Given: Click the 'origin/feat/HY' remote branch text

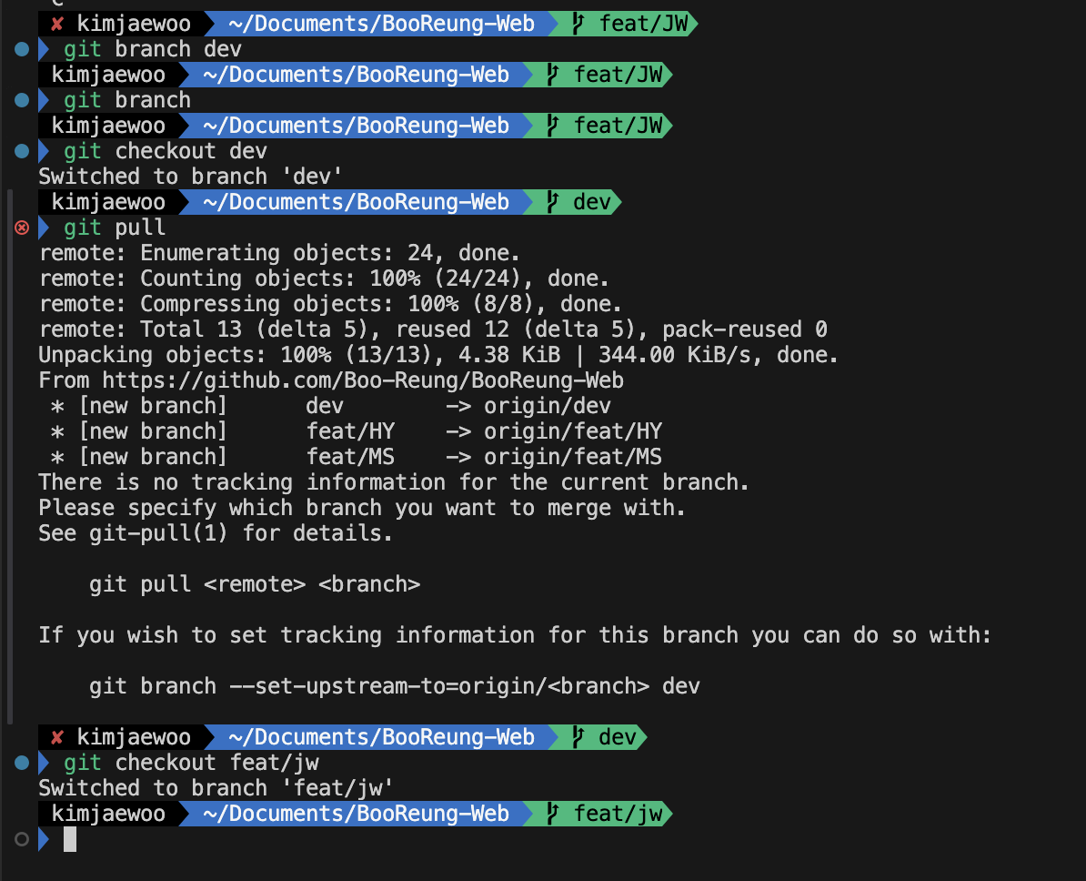Looking at the screenshot, I should [x=573, y=431].
